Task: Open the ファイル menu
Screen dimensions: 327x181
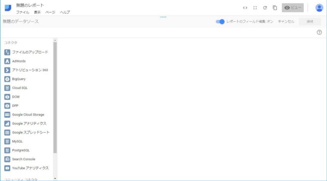Action: 23,12
